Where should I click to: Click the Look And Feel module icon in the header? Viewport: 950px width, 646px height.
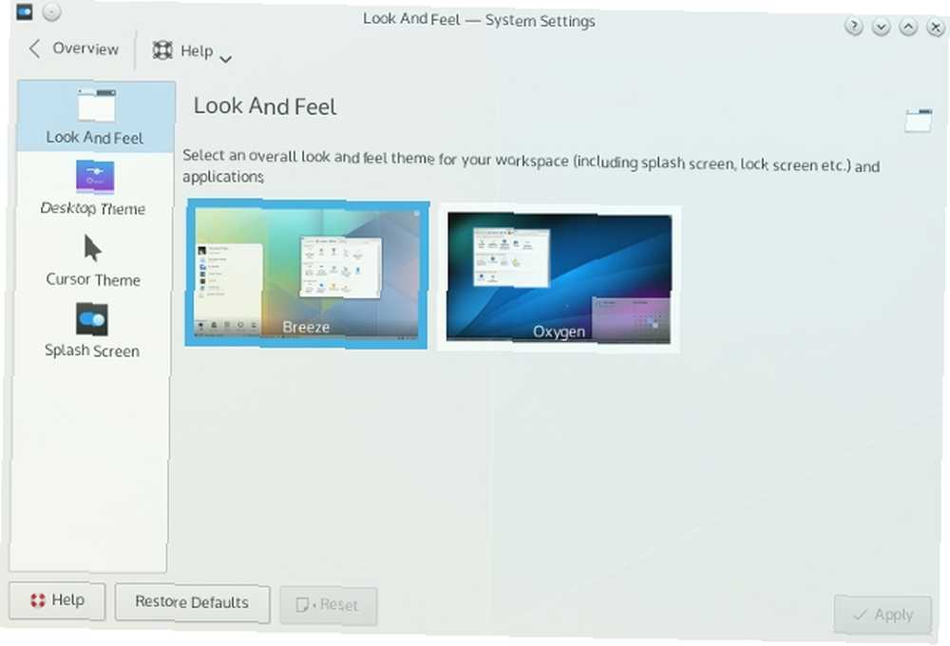tap(918, 120)
